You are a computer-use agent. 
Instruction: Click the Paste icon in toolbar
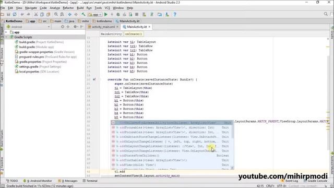(49, 15)
